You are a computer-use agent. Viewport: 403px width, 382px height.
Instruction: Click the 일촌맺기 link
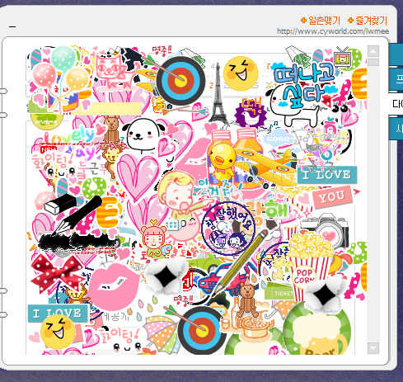(x=321, y=21)
